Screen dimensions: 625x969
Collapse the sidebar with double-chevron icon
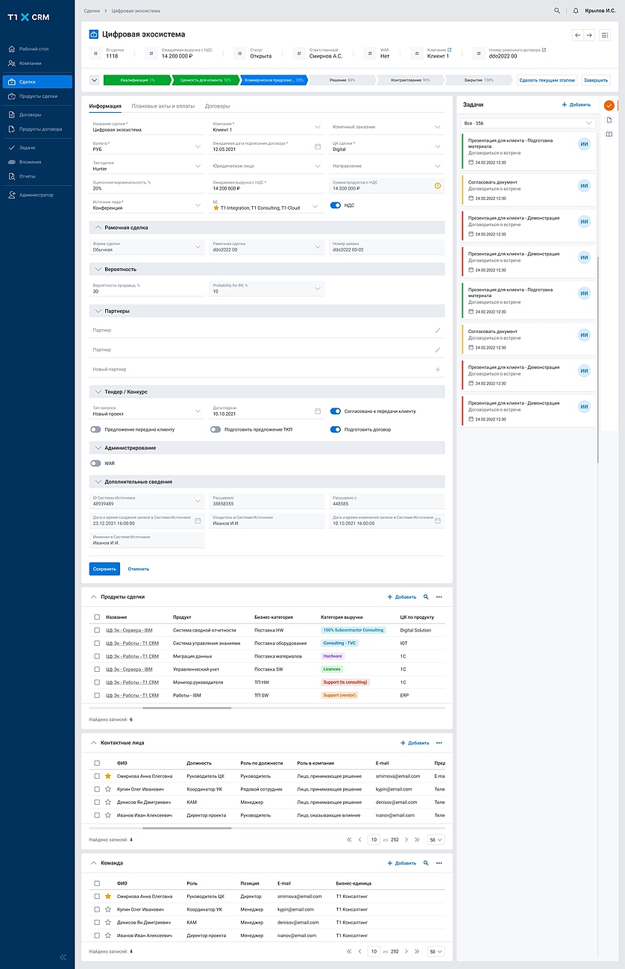pos(63,956)
